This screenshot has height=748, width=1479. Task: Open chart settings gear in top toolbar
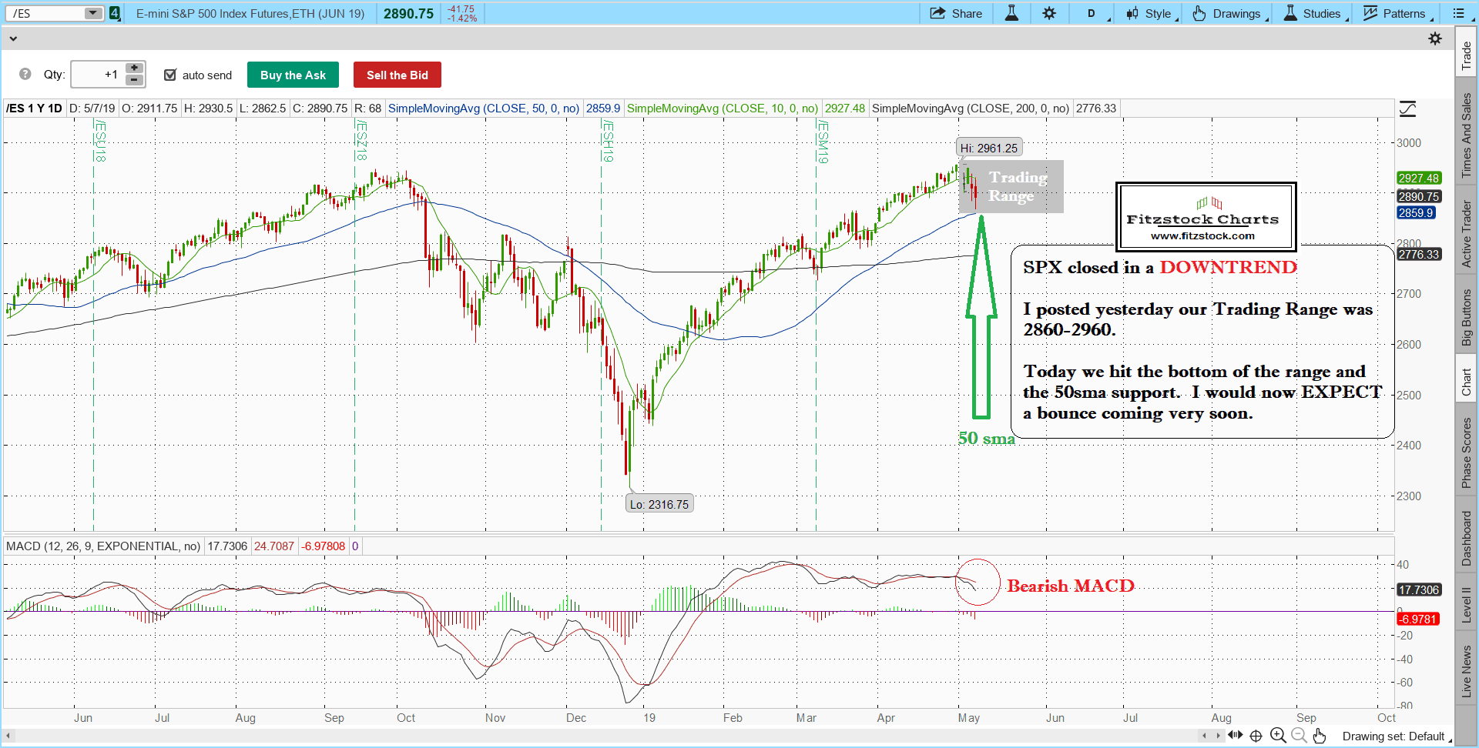[1049, 13]
